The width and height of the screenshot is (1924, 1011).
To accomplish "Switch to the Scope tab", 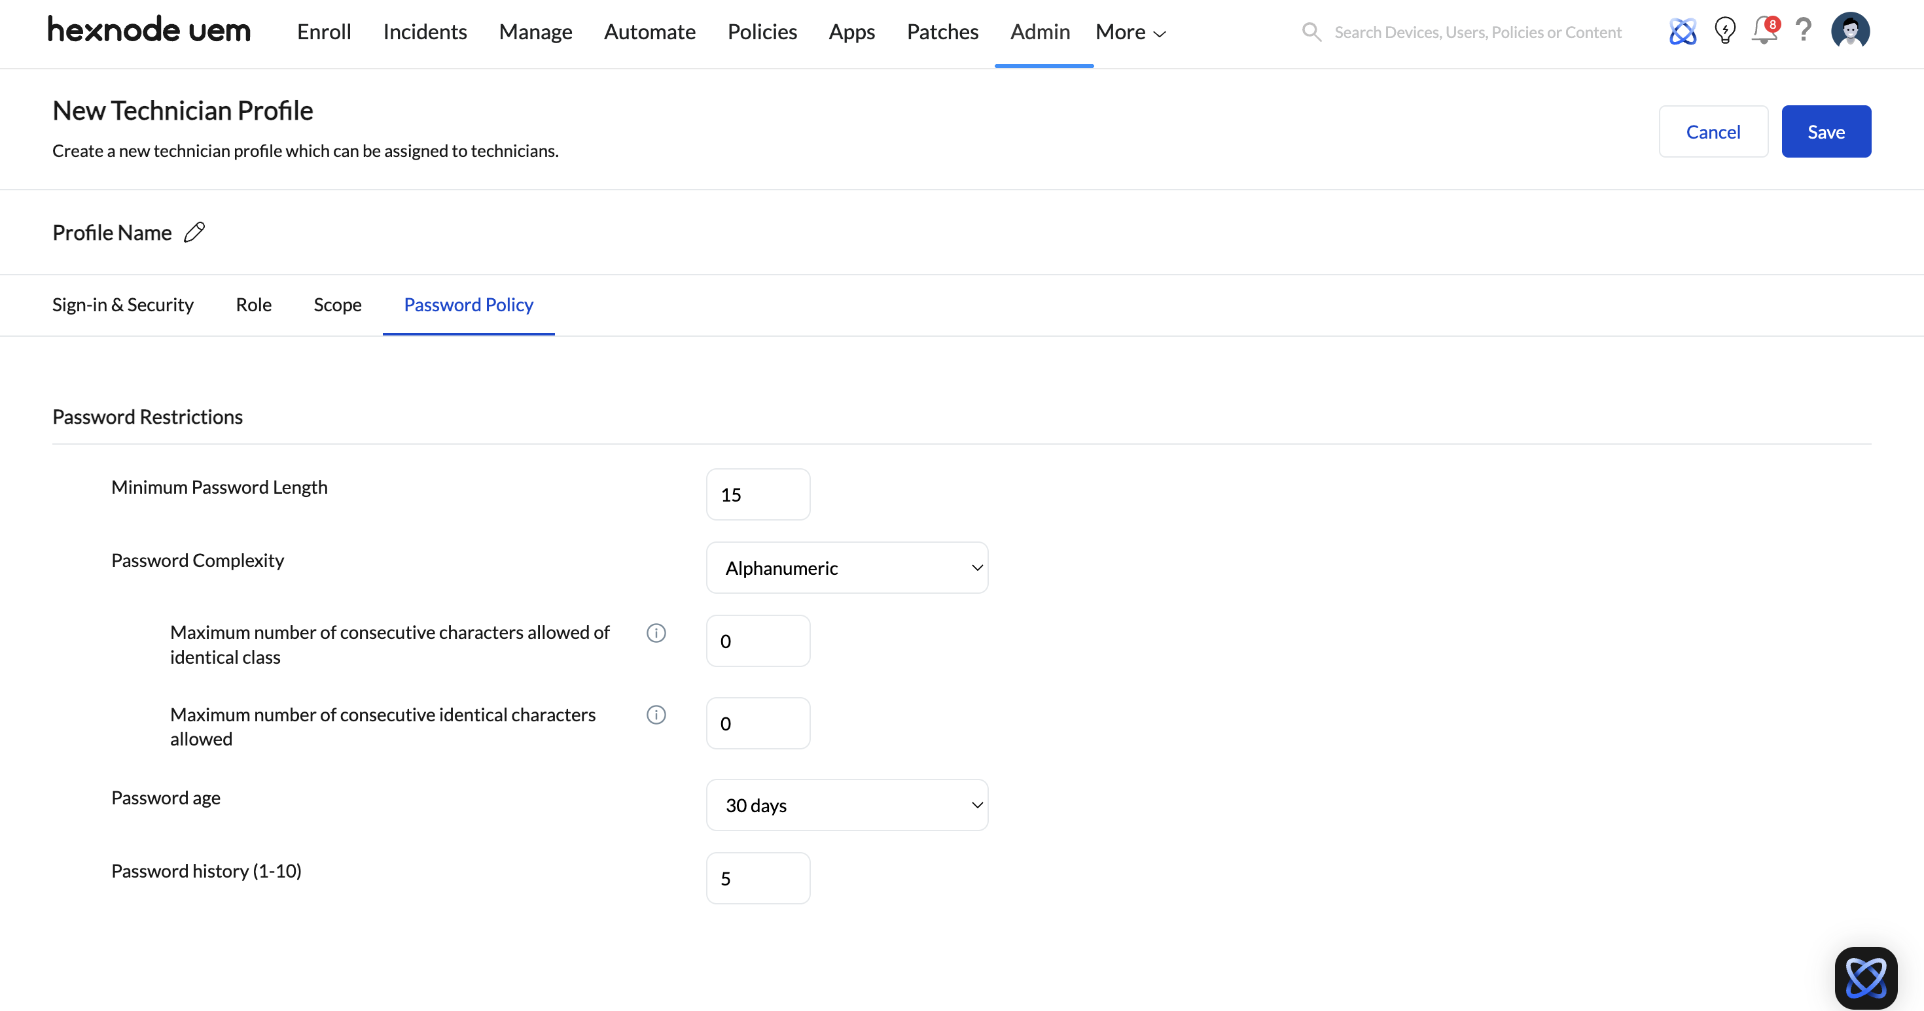I will tap(338, 305).
